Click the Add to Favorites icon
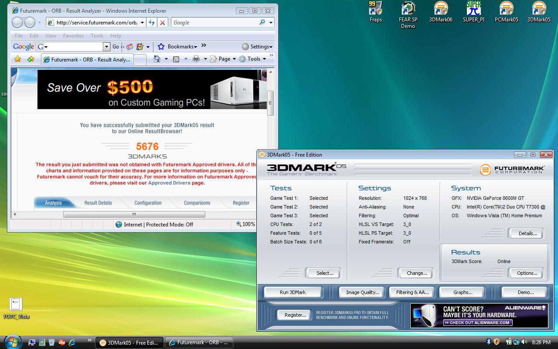The width and height of the screenshot is (558, 349). pos(31,59)
